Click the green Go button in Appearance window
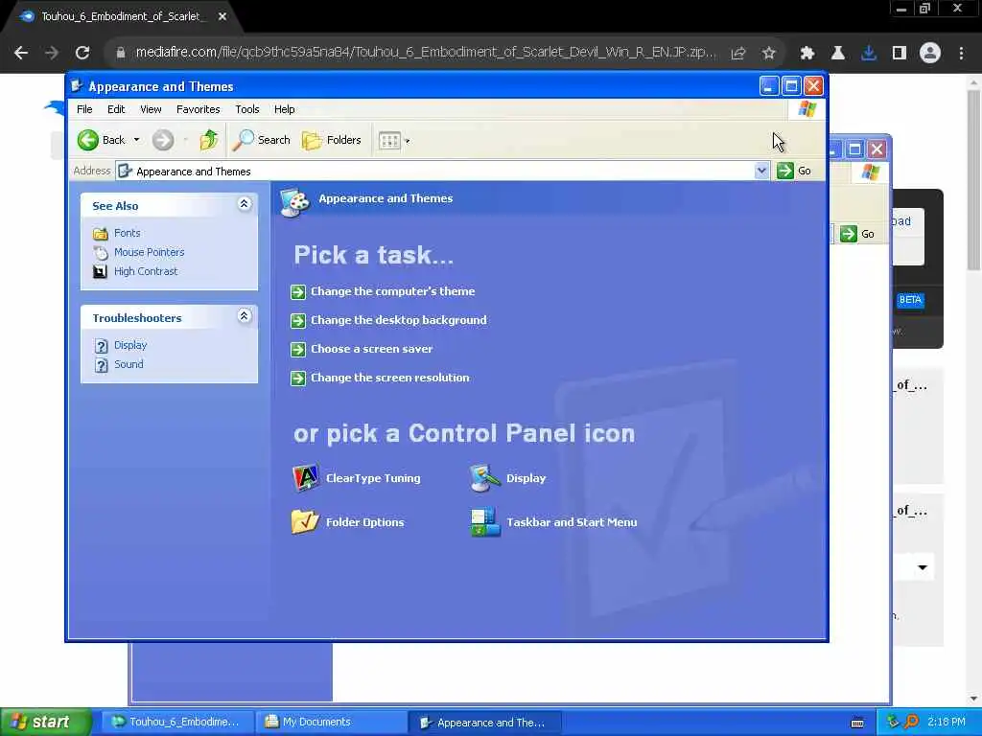The image size is (982, 736). pyautogui.click(x=794, y=171)
